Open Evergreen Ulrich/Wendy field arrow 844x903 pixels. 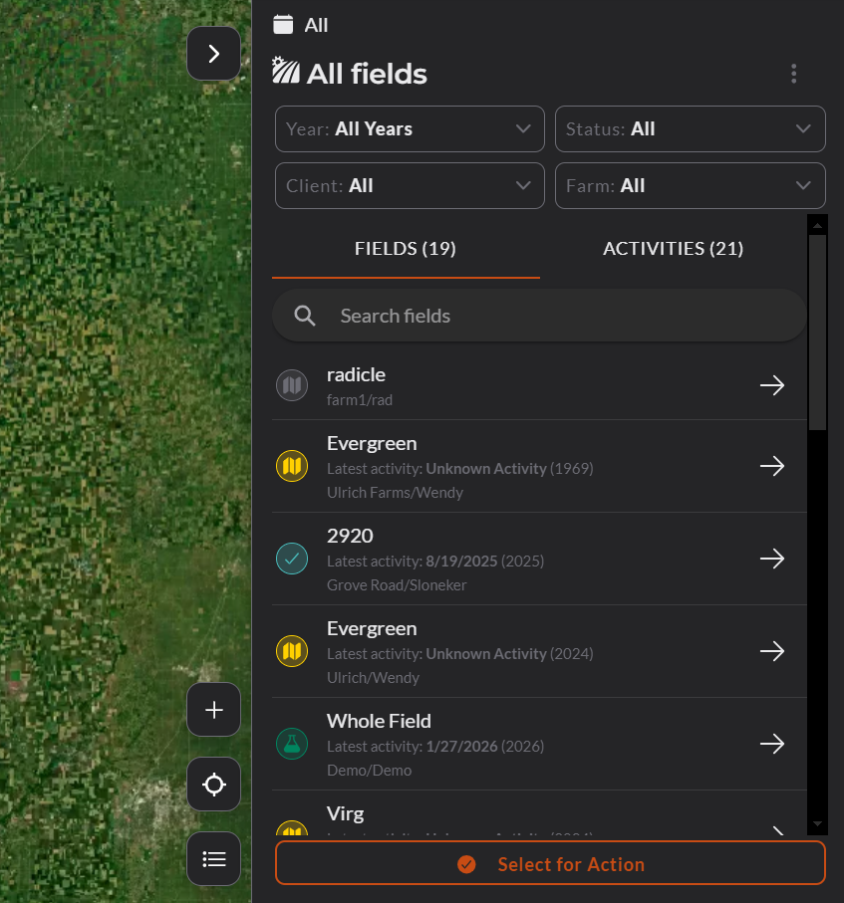pos(772,651)
